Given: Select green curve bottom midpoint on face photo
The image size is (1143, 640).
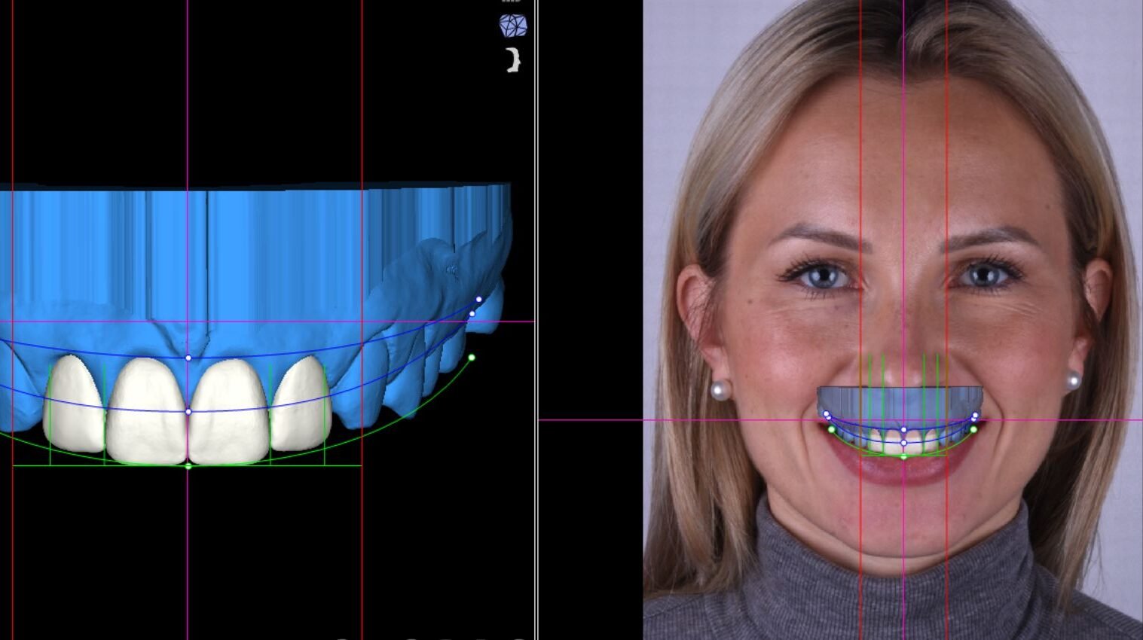Looking at the screenshot, I should (904, 456).
